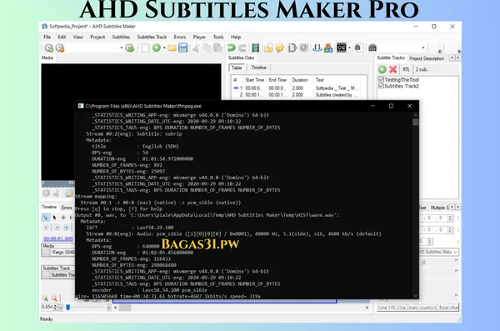Click the disc icon with orange badge
This screenshot has height=331, width=500.
coord(60,48)
